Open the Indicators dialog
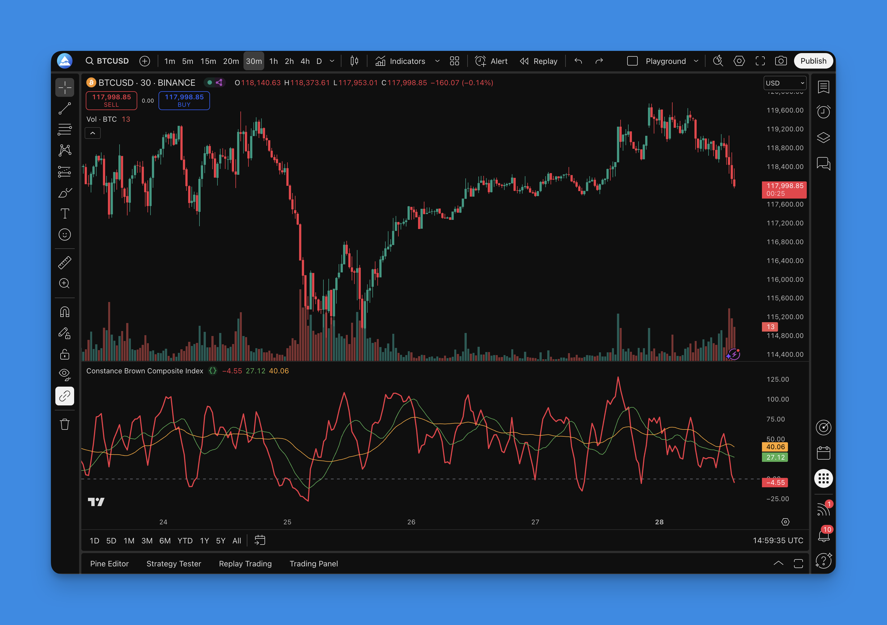 point(400,61)
